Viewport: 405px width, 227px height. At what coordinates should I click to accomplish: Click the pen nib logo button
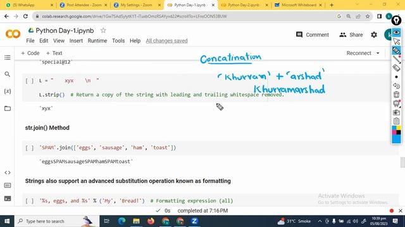396,21
